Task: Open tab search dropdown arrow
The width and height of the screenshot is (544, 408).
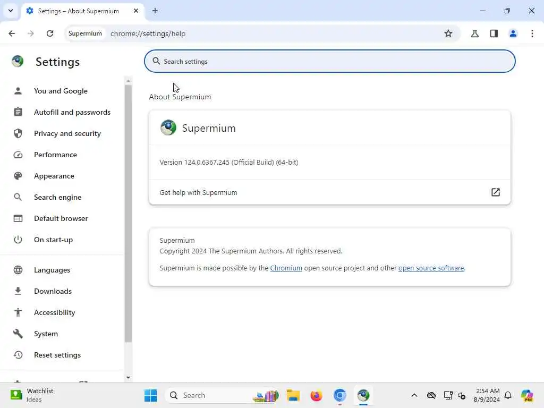Action: (11, 11)
